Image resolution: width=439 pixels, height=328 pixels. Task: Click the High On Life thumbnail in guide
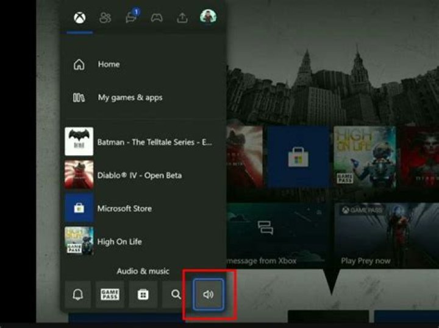(79, 241)
